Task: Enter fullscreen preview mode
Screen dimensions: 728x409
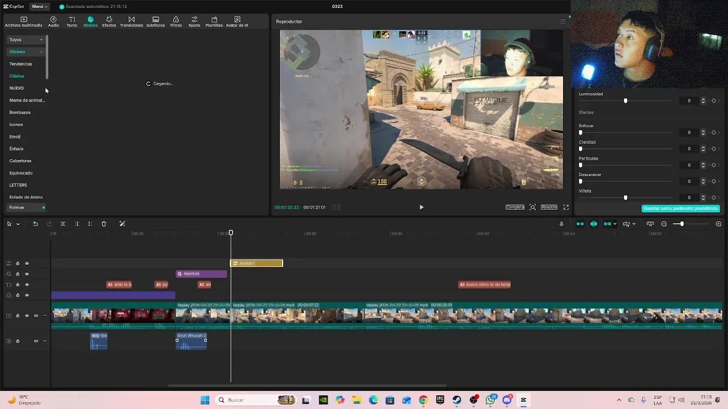Action: (x=566, y=207)
